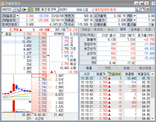Click the trades list scrollbar thumb

(153, 87)
